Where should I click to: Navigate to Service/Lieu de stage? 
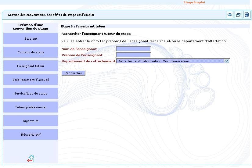(31, 94)
